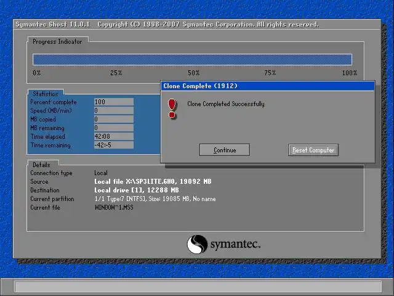Image resolution: width=394 pixels, height=296 pixels.
Task: Click the Destination label
Action: (45, 190)
